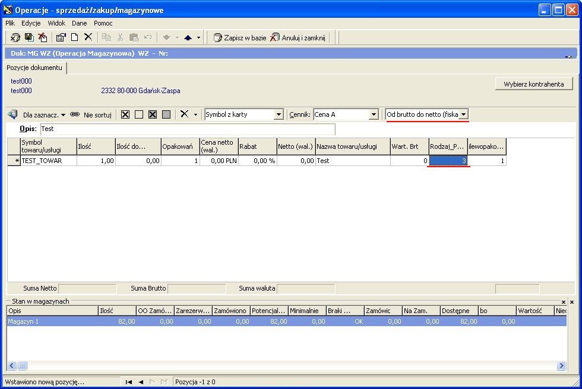Click the Suma Brutto field

coord(197,288)
